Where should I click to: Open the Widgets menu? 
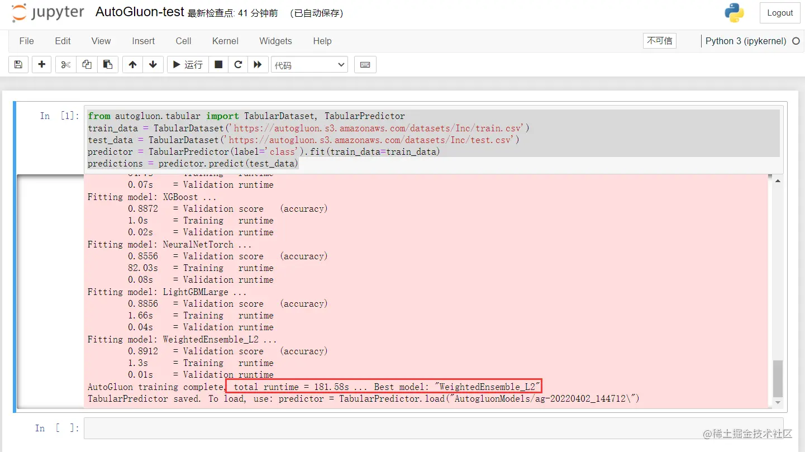point(275,41)
